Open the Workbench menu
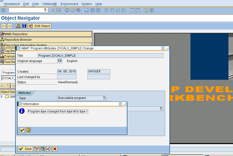 12,4
